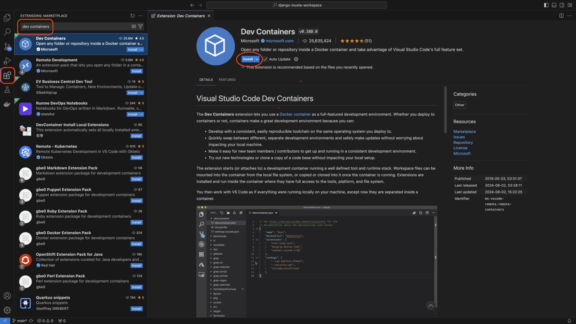Click scroll-to-top arrow button on readme
Viewport: 576px width, 324px height.
coord(430,306)
